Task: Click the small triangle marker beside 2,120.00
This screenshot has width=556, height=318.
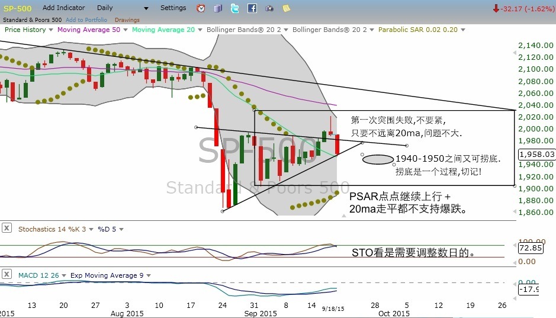Action: pos(515,53)
